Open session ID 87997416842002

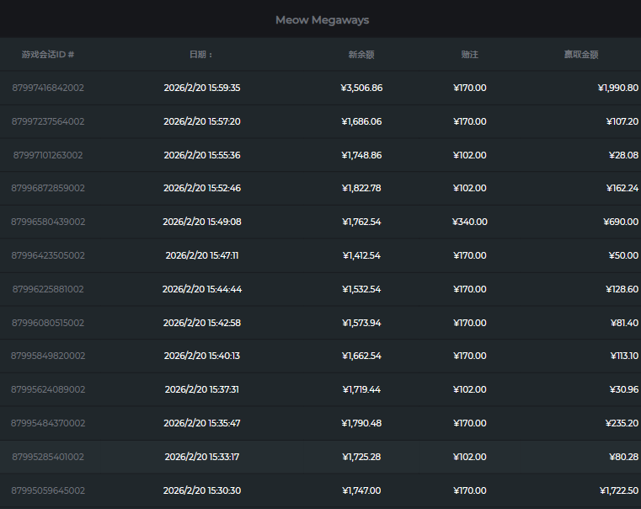pyautogui.click(x=48, y=88)
